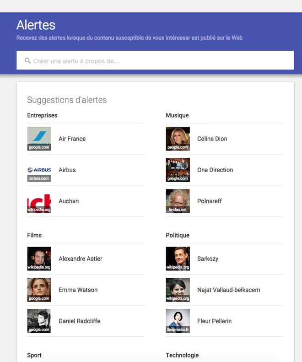Open the Celine Dion photo thumbnail
302x362 pixels.
pos(178,139)
